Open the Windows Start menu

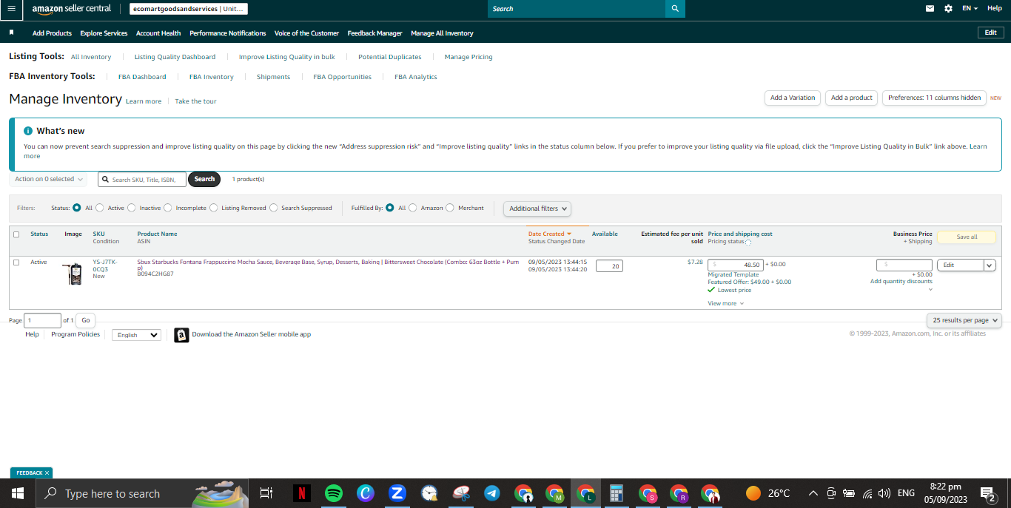(17, 493)
